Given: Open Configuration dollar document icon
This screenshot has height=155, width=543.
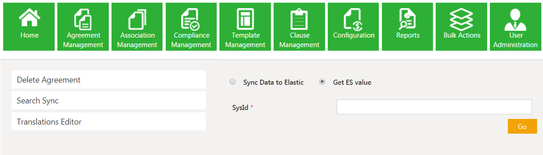Looking at the screenshot, I should click(353, 19).
